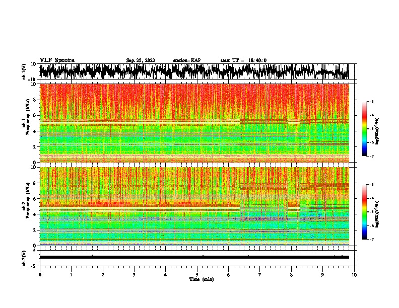The width and height of the screenshot is (399, 308).
Task: Click the "ch.3(V)" vertical axis label
Action: [x=24, y=258]
